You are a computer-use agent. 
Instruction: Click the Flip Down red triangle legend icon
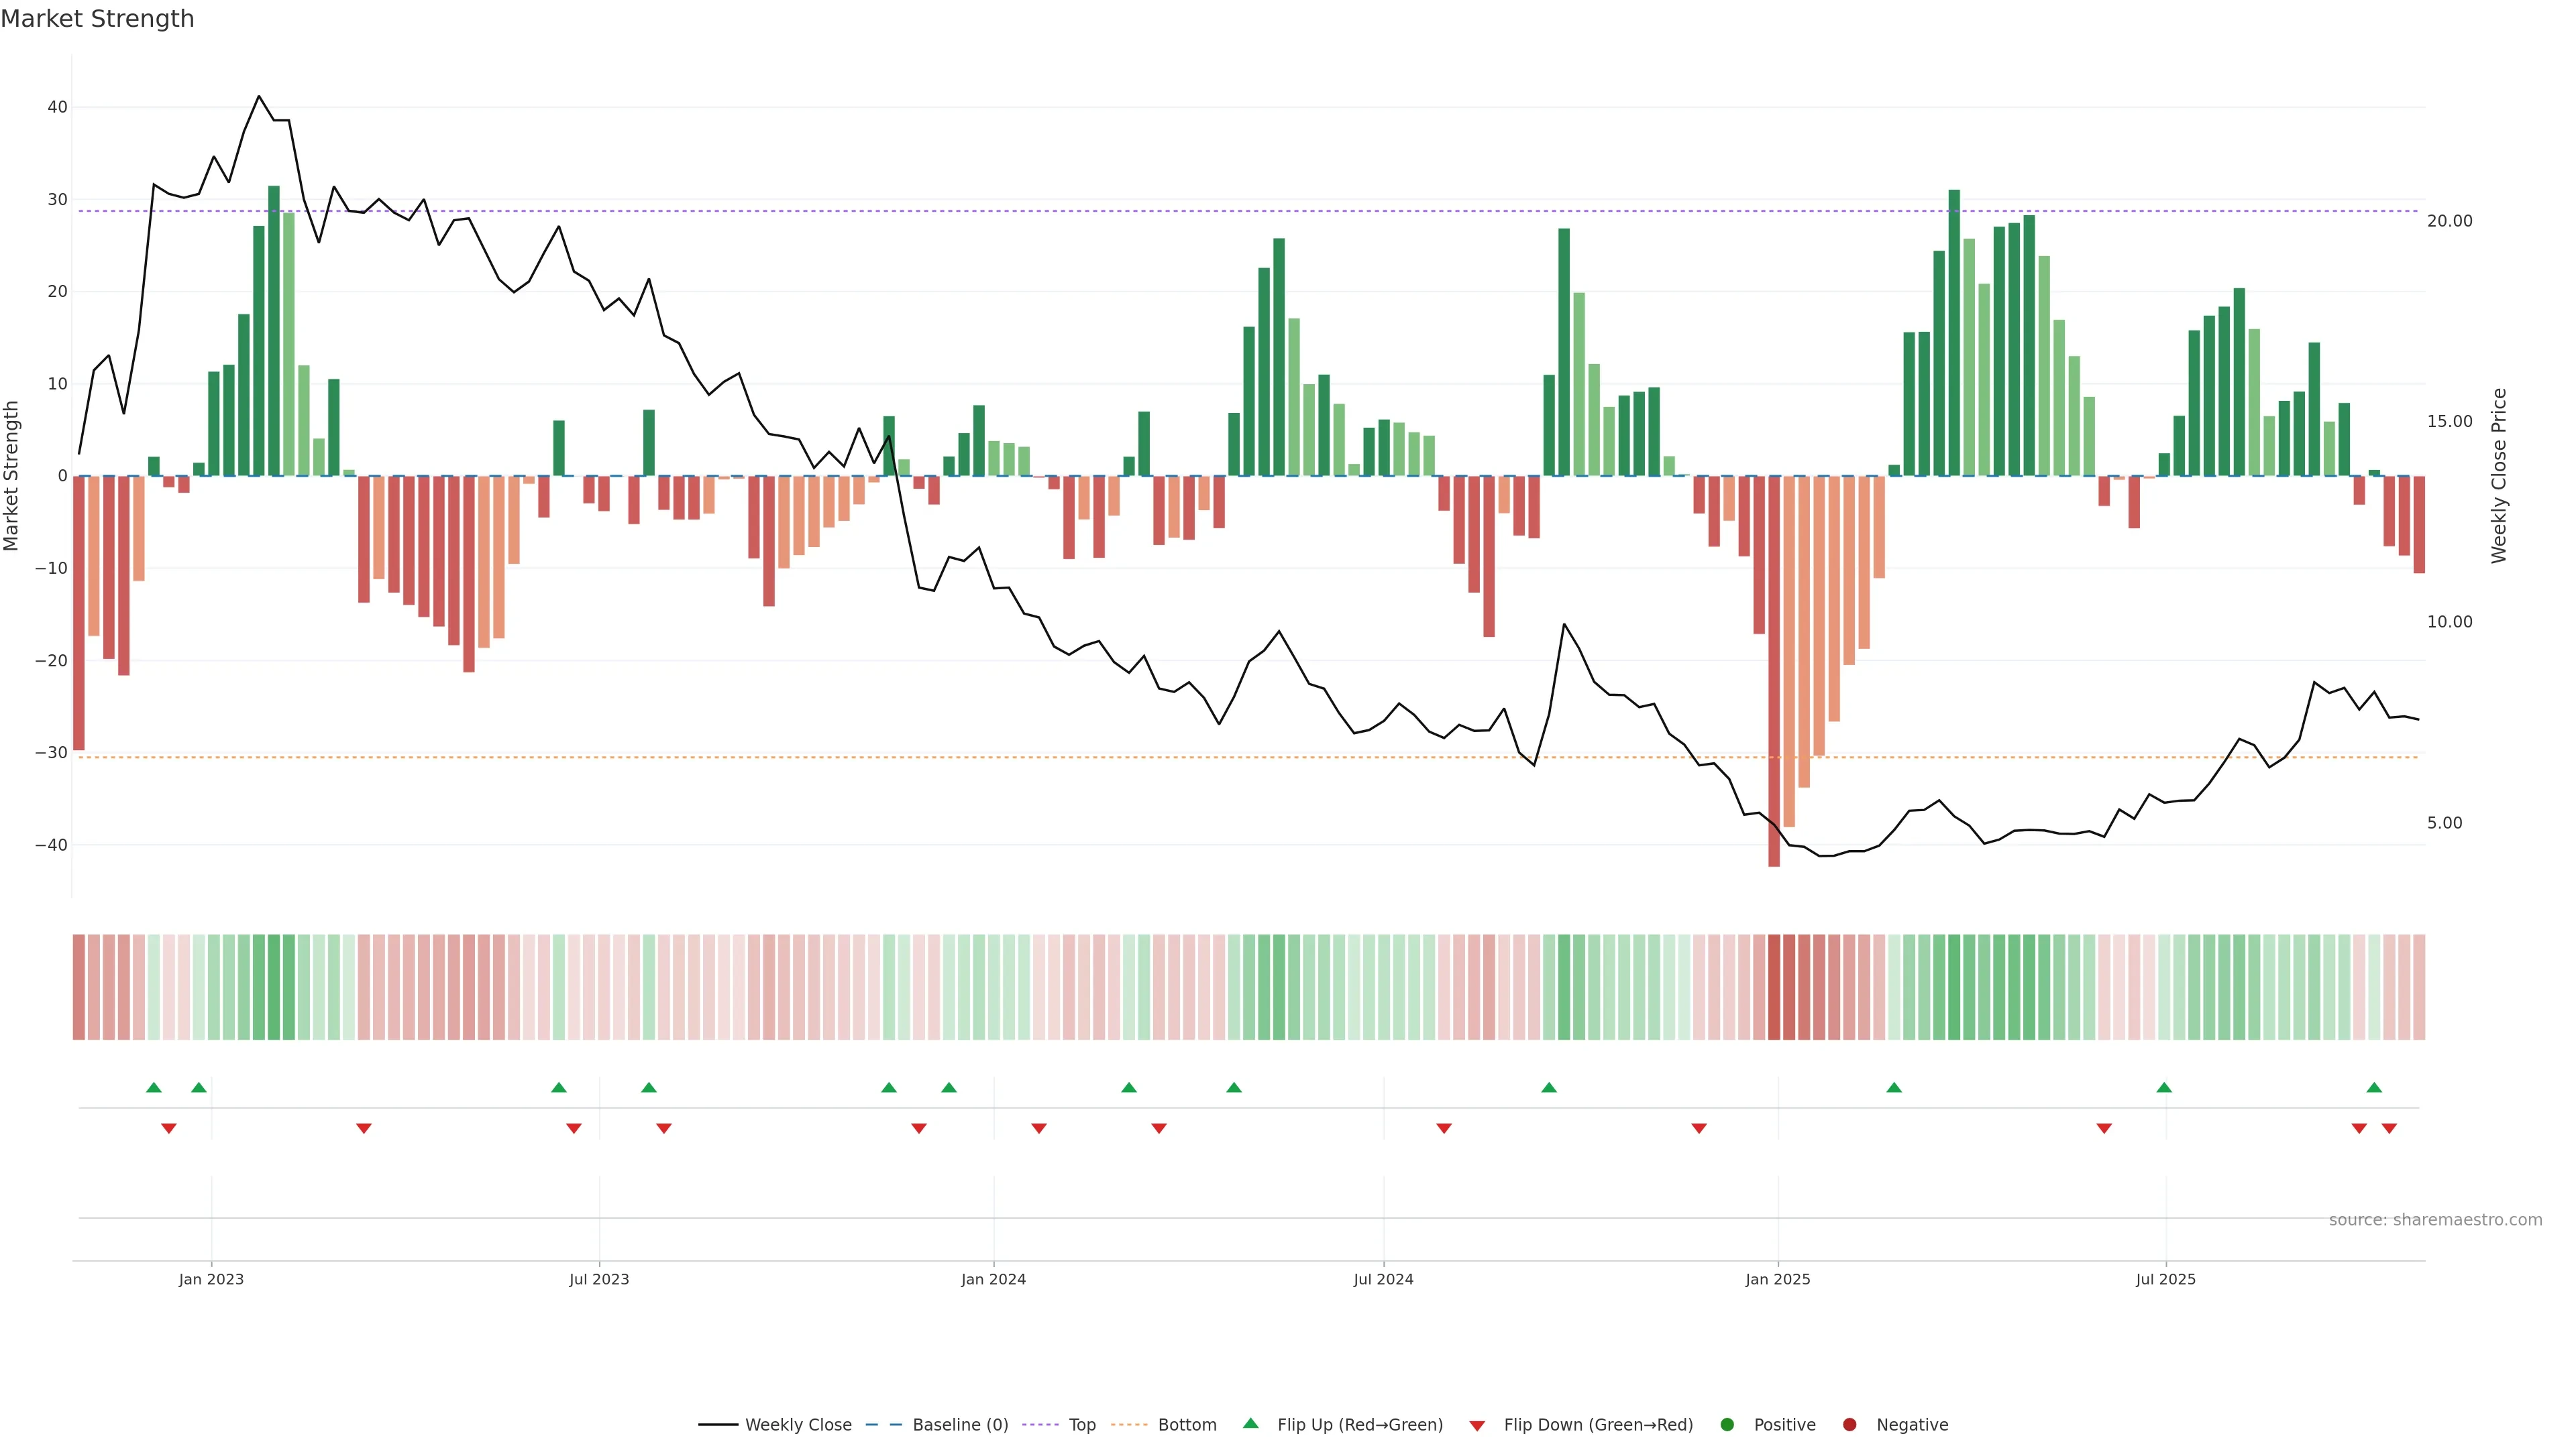[x=1477, y=1426]
